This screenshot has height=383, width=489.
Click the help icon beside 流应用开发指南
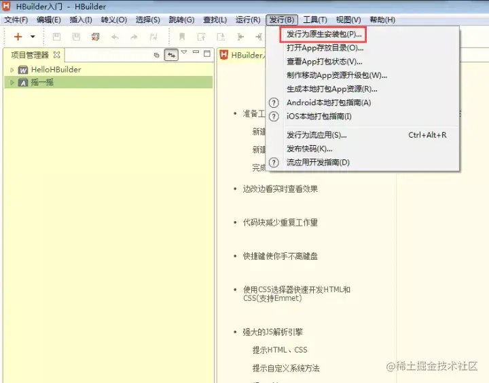click(x=274, y=163)
